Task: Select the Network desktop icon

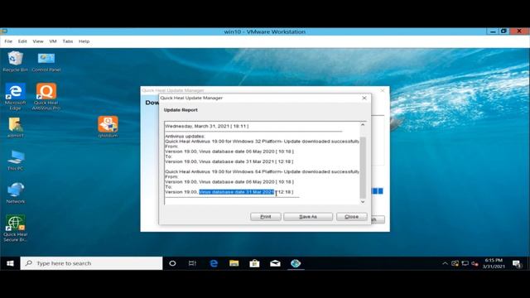Action: 15,193
